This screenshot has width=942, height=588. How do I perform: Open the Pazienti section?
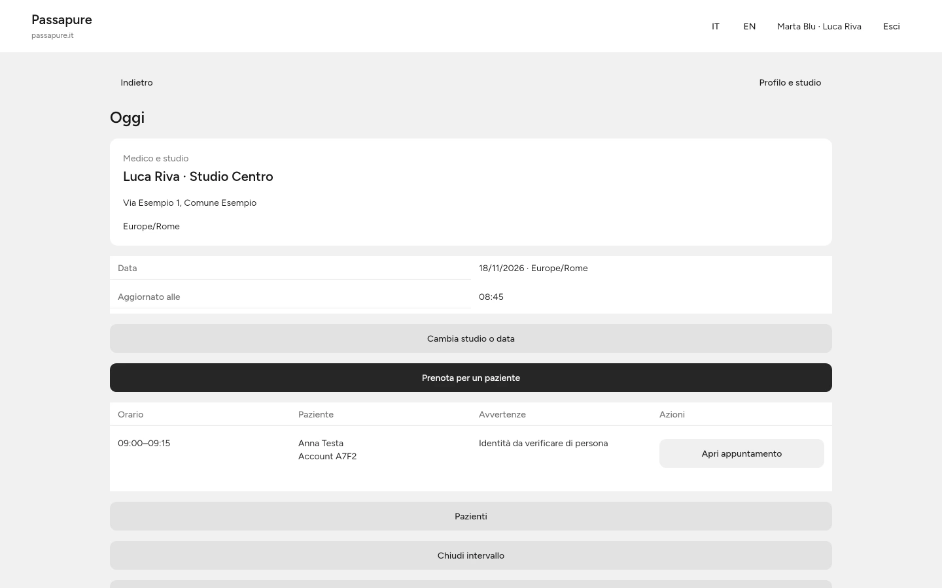(471, 516)
